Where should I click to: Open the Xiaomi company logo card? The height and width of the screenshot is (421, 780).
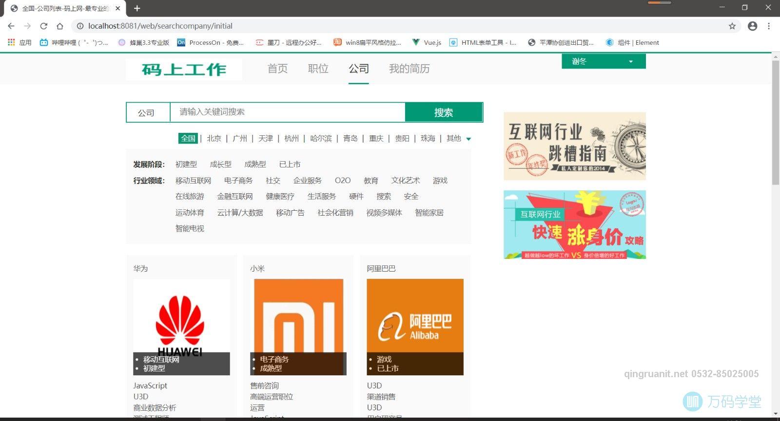click(x=298, y=327)
